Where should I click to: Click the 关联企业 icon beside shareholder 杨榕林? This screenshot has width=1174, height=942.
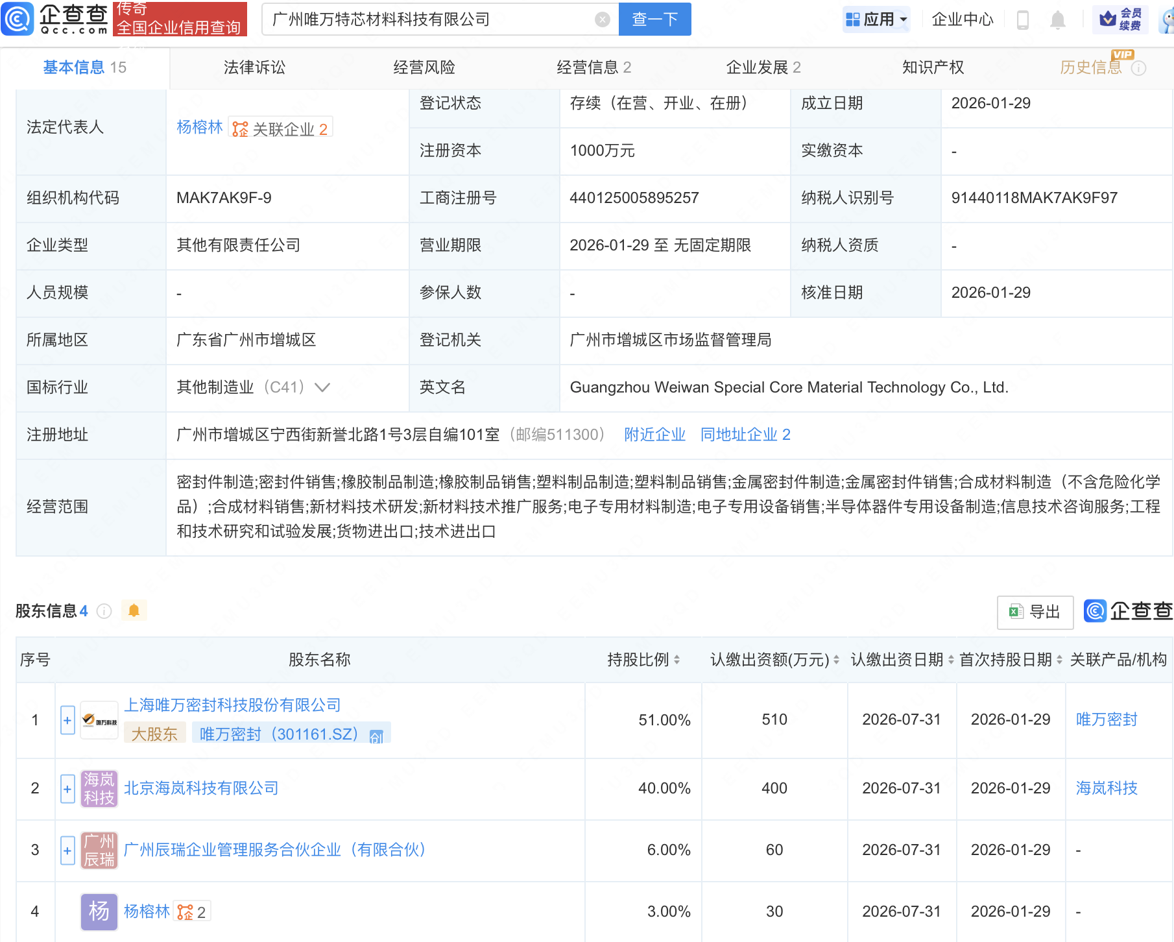click(x=185, y=911)
